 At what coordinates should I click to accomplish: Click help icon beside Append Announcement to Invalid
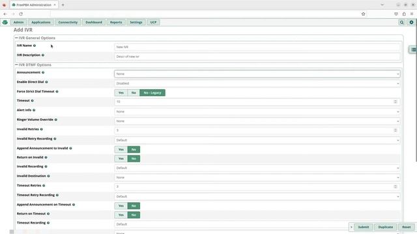[71, 148]
